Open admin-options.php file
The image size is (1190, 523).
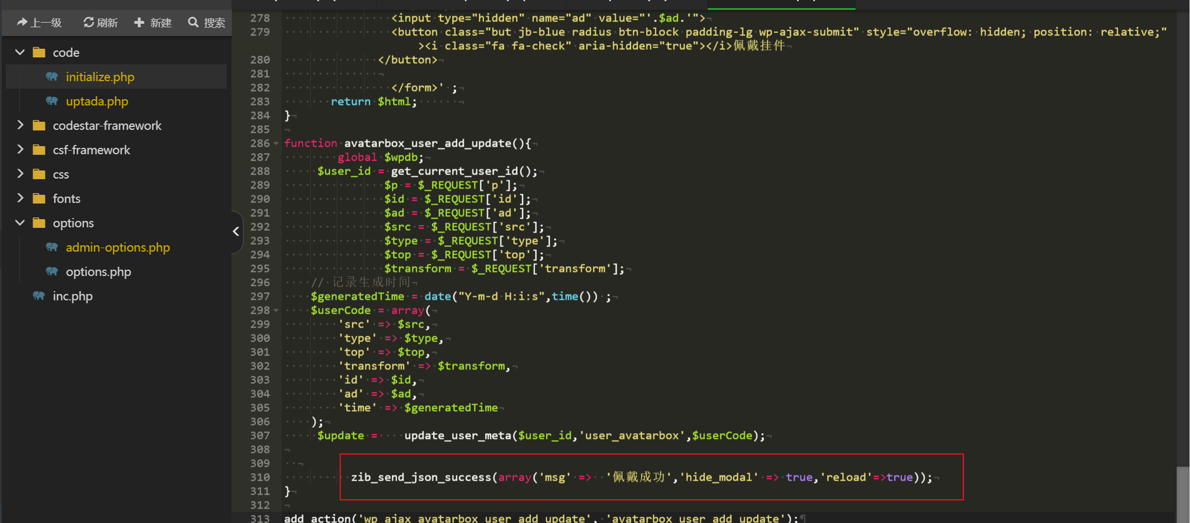point(118,247)
